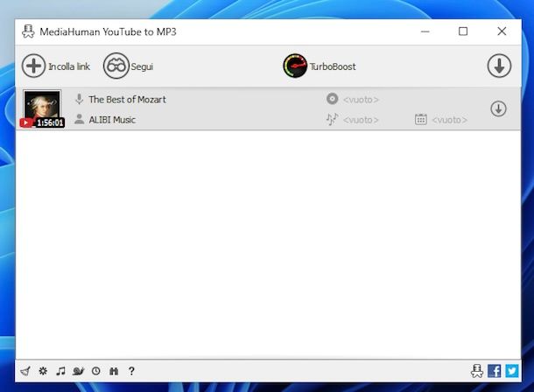Click the empty genre field with notes icon
This screenshot has width=534, height=392.
(361, 120)
